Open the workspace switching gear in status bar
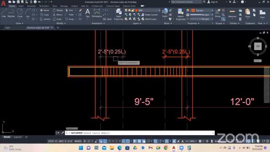 pos(200,141)
